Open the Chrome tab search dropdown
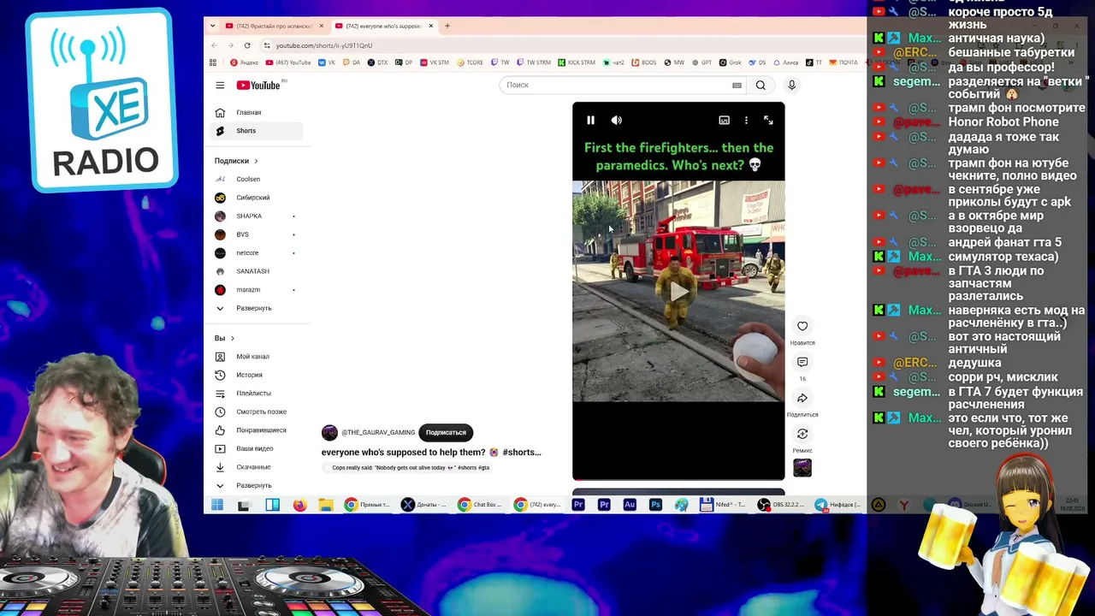Screen dimensions: 1095x616 (213, 26)
